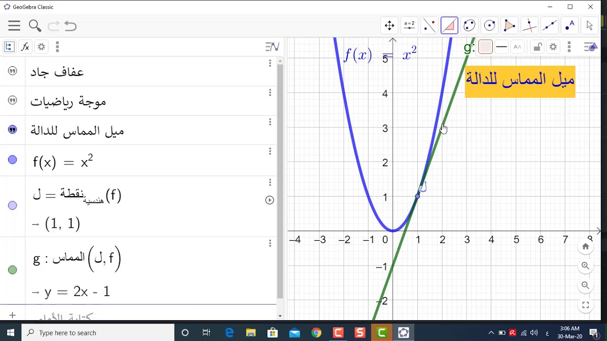Click algebra scrollbar down arrow

[x=280, y=316]
